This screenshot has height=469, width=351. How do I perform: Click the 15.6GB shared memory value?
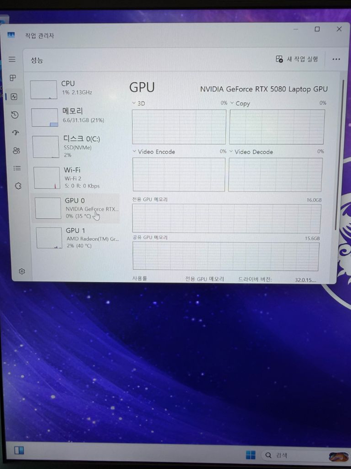[x=312, y=238]
